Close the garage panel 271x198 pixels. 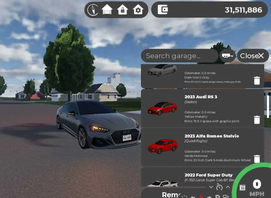pyautogui.click(x=253, y=56)
